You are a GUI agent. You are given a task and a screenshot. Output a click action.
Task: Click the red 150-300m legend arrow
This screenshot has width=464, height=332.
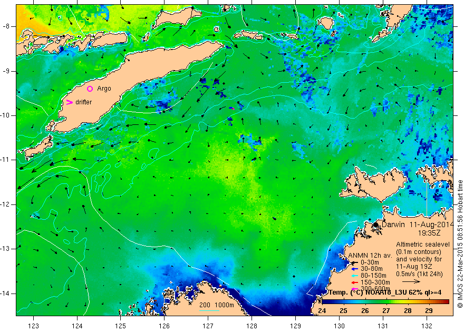[x=354, y=282]
